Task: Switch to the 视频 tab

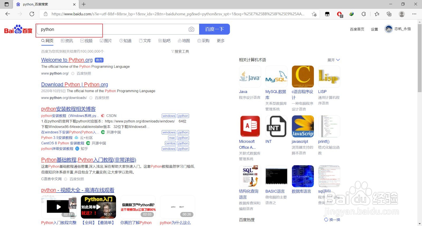Action: [x=87, y=41]
